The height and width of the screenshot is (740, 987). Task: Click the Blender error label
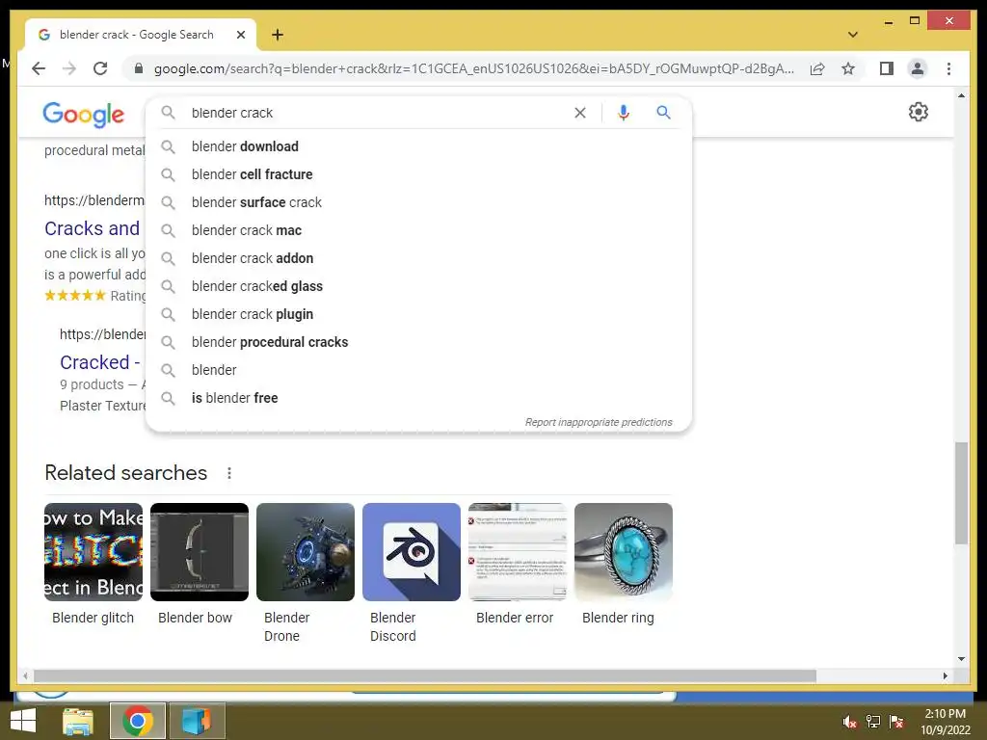pyautogui.click(x=515, y=618)
